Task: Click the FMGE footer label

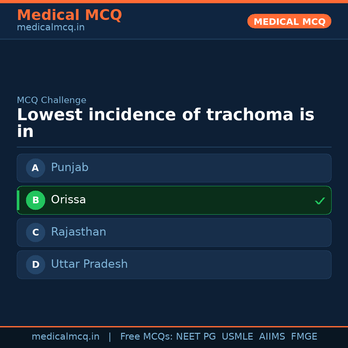Action: [304, 336]
